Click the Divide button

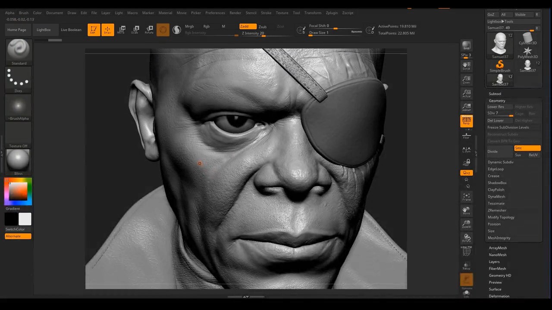tap(500, 152)
